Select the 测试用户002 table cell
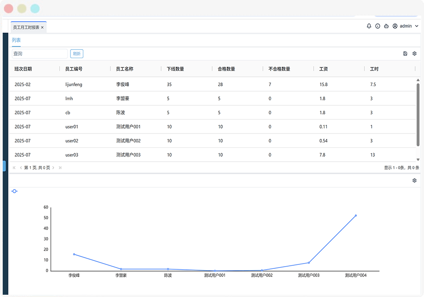424x297 pixels. pos(129,141)
